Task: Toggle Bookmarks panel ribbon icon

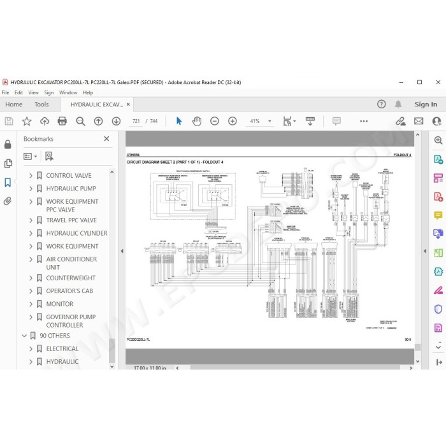Action: click(8, 182)
